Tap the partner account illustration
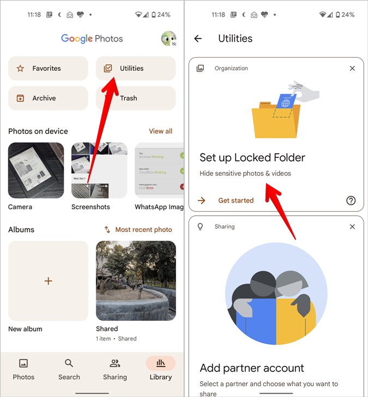This screenshot has height=397, width=368. (276, 294)
